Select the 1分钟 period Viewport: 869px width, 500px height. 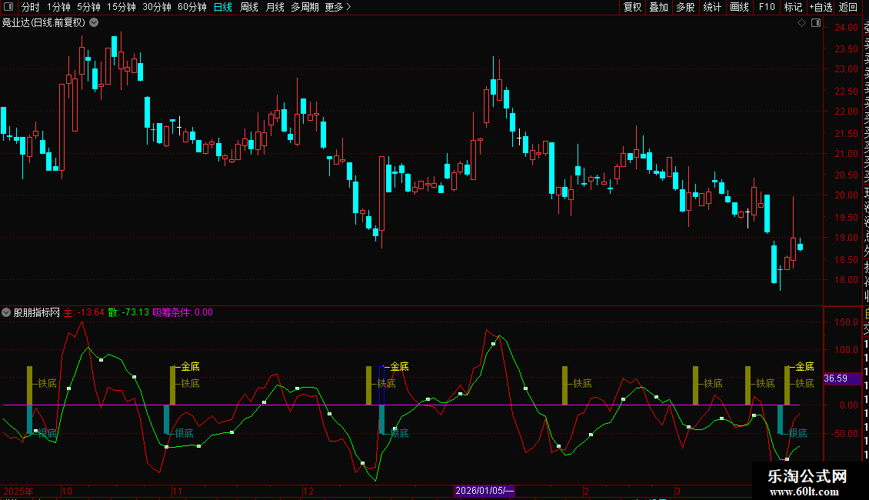pos(58,7)
